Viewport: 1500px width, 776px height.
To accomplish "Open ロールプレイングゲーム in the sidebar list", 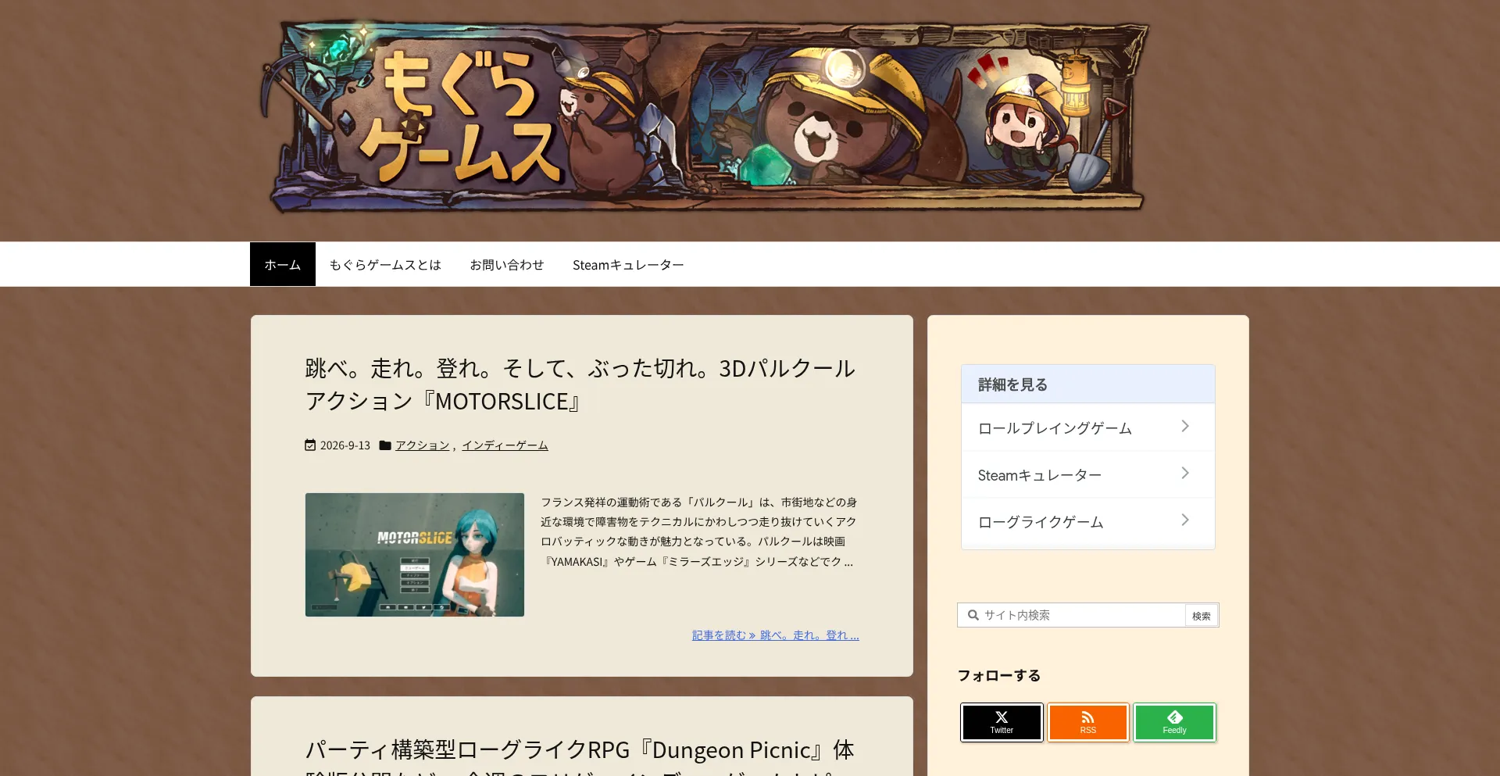I will click(1088, 427).
